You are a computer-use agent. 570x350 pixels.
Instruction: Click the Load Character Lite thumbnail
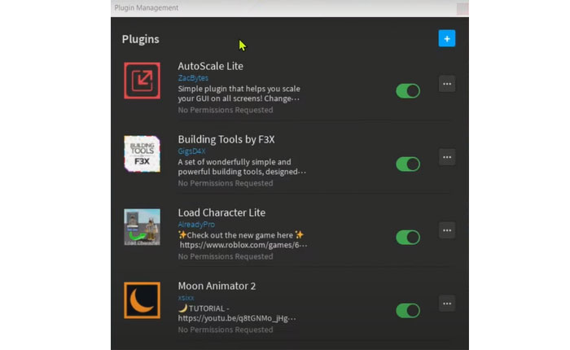click(x=142, y=227)
